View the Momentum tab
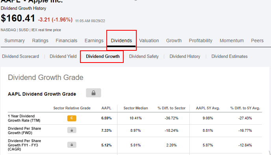 (x=232, y=41)
